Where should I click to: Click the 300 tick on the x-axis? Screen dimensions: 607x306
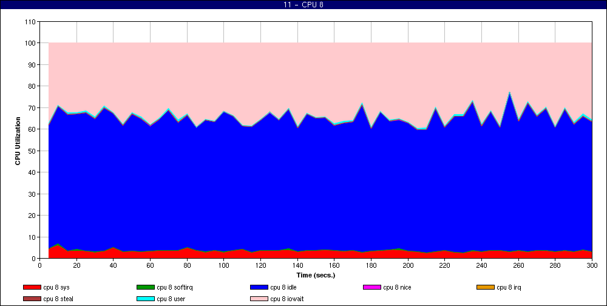(x=592, y=265)
